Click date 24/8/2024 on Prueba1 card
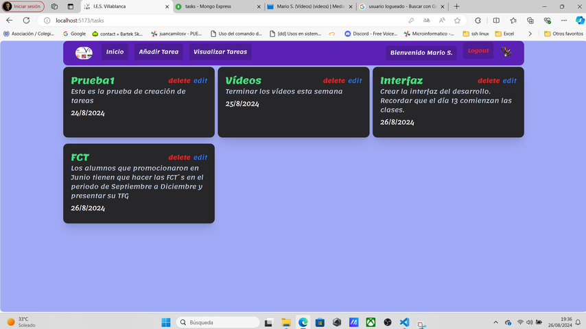 pos(88,113)
